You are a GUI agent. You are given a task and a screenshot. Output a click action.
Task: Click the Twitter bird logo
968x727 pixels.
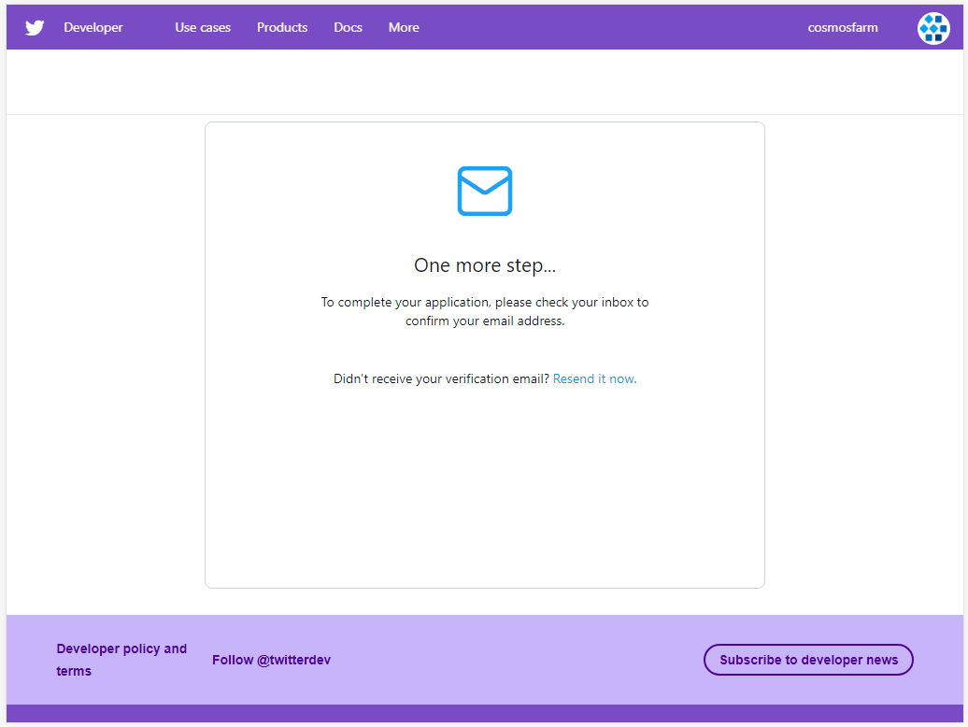(x=35, y=28)
